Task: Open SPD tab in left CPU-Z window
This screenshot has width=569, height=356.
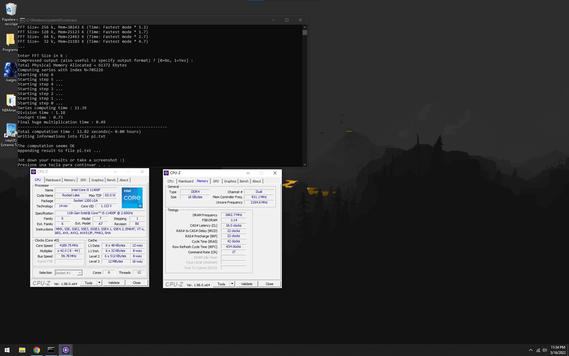Action: pos(83,180)
